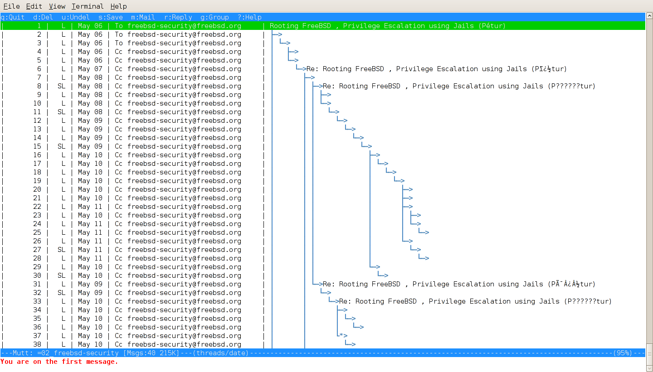Click message number 22 in index
The width and height of the screenshot is (653, 372).
click(37, 207)
